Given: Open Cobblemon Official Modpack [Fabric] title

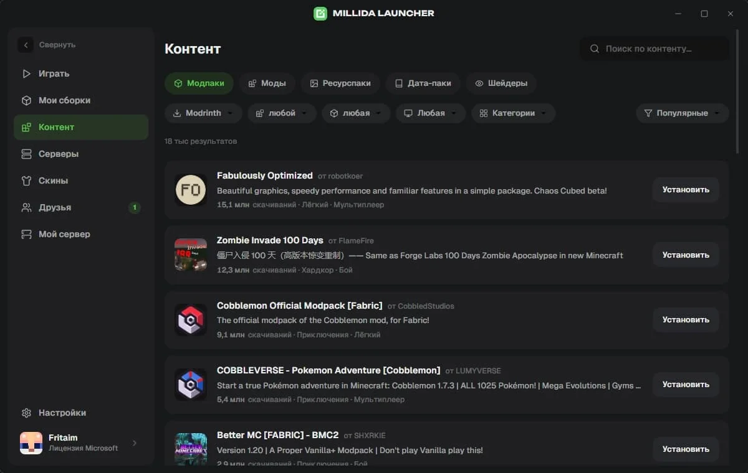Looking at the screenshot, I should click(x=300, y=306).
